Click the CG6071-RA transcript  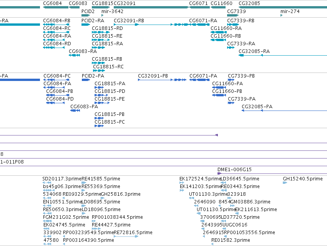tap(203, 21)
